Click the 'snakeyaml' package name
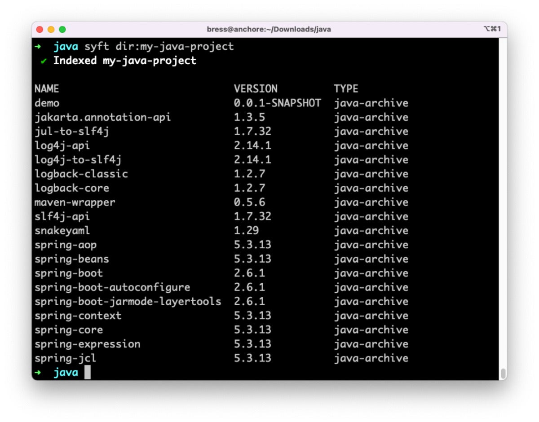 tap(62, 231)
